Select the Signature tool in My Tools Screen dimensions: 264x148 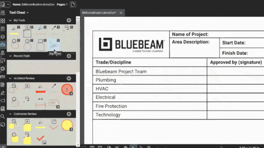tap(54, 45)
